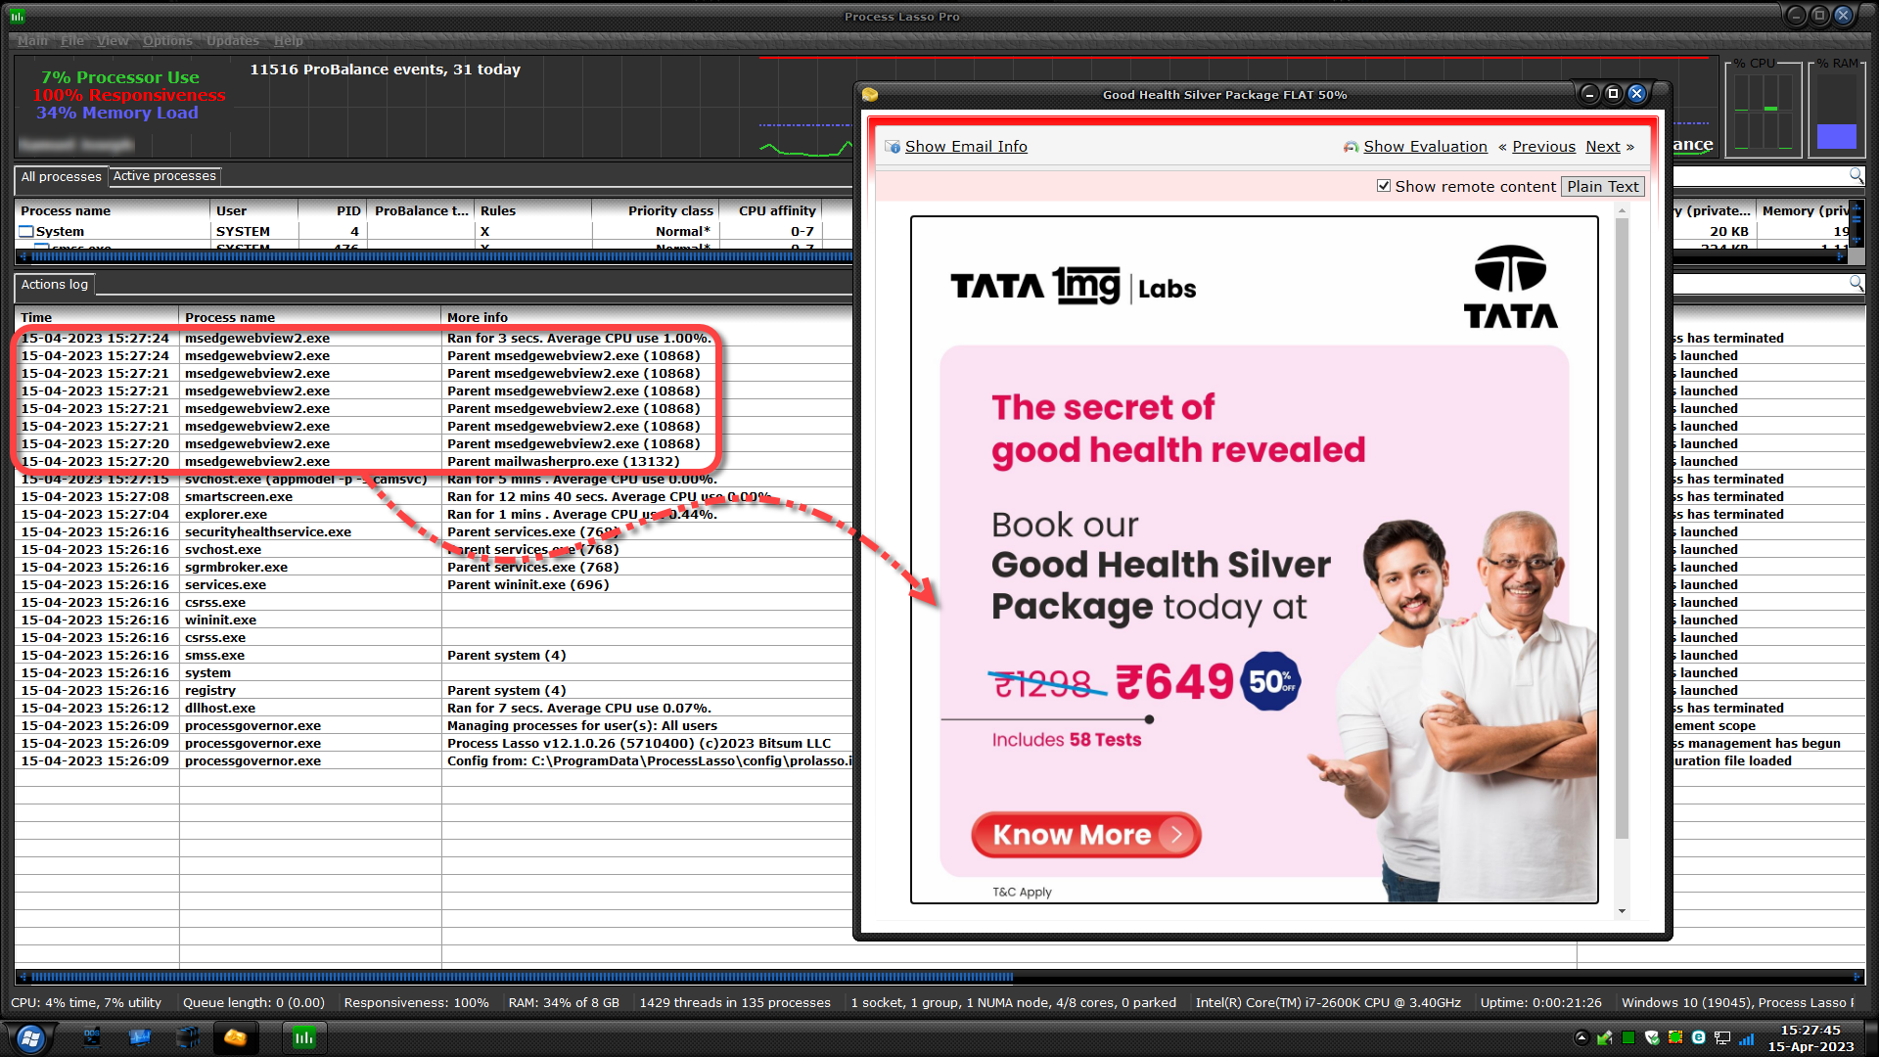This screenshot has width=1879, height=1057.
Task: Click the System process window icon
Action: (x=25, y=232)
